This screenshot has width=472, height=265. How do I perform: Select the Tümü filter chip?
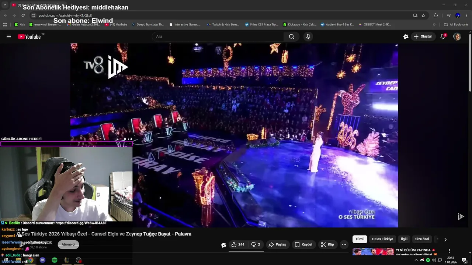[x=360, y=239]
